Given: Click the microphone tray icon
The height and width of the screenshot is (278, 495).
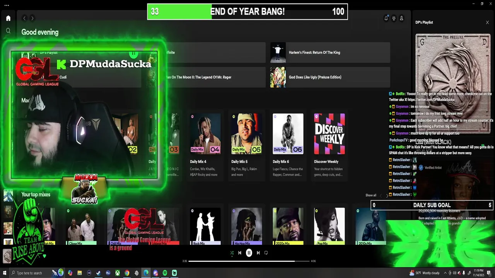Looking at the screenshot, I should coord(464,273).
